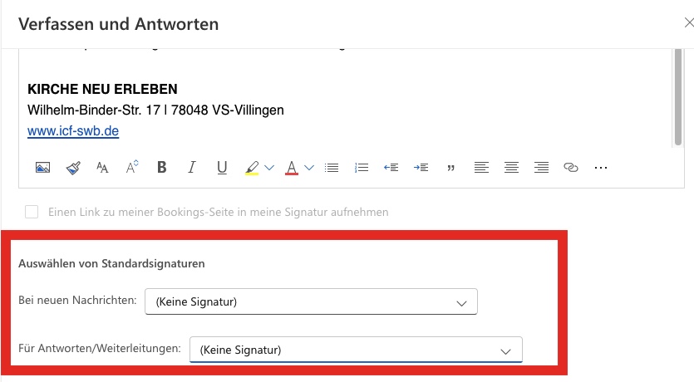Show more formatting options ellipsis
694x382 pixels.
point(601,168)
